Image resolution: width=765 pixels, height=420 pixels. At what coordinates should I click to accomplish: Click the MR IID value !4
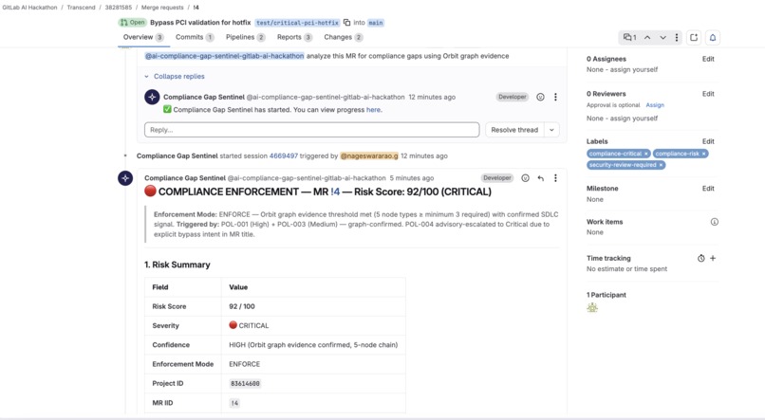(234, 403)
